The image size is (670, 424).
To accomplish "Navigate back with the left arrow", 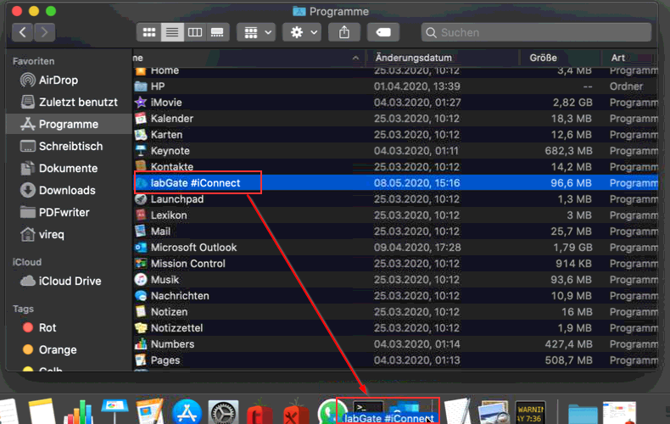I will tap(23, 32).
